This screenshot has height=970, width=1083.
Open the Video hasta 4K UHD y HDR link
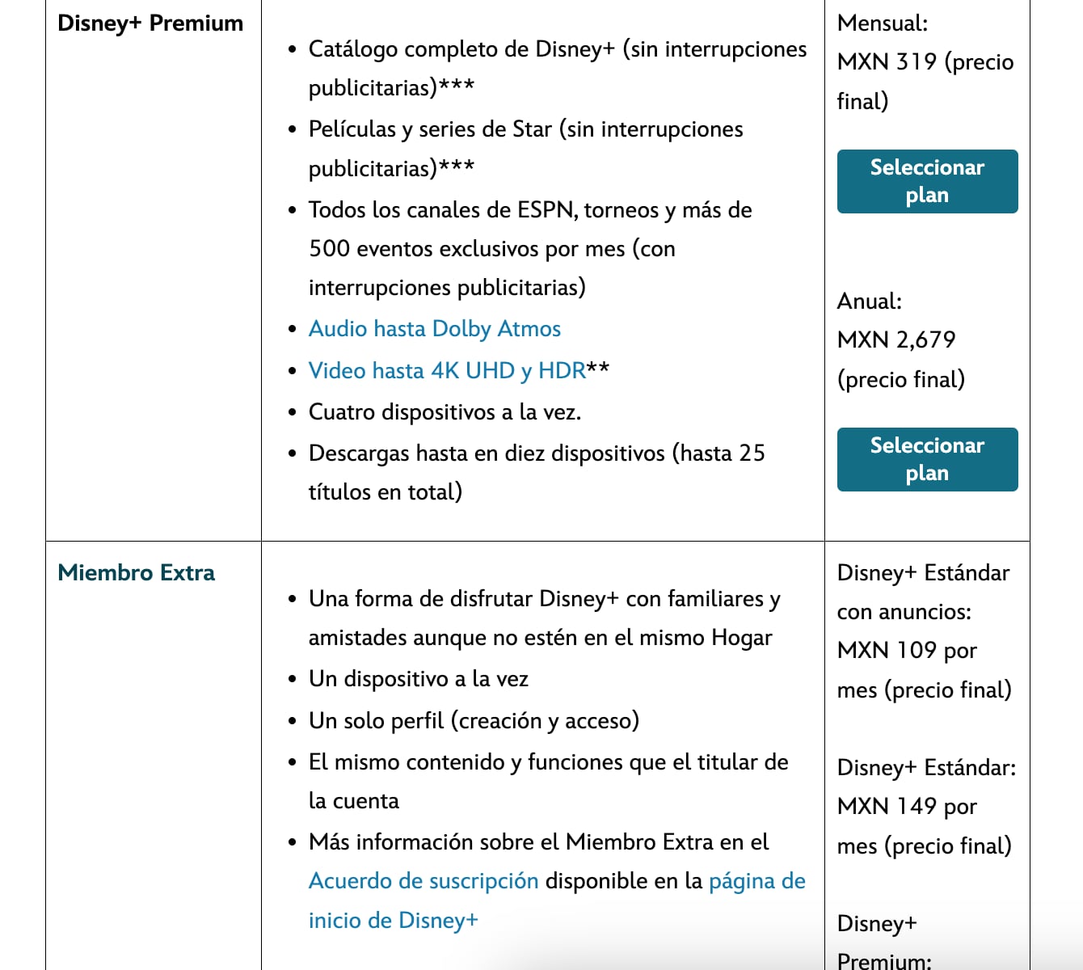click(x=447, y=370)
